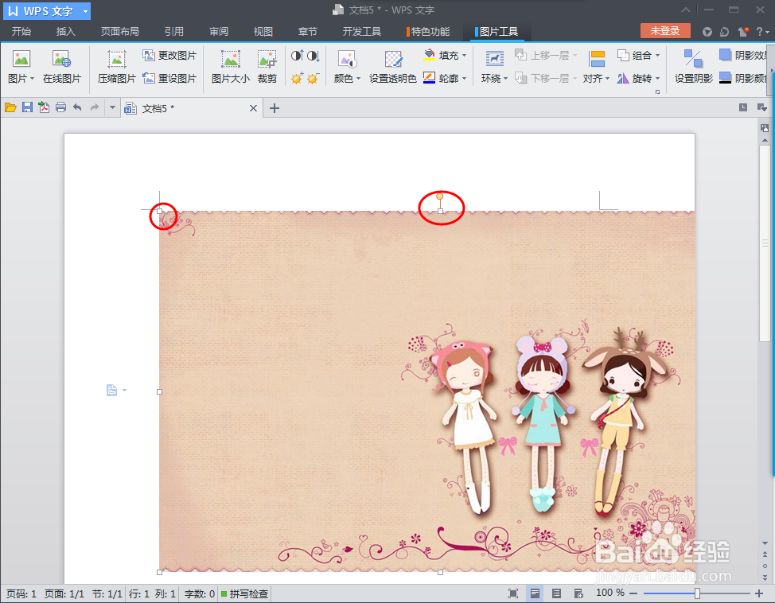Click the 未登录 login button
775x603 pixels.
pyautogui.click(x=664, y=31)
